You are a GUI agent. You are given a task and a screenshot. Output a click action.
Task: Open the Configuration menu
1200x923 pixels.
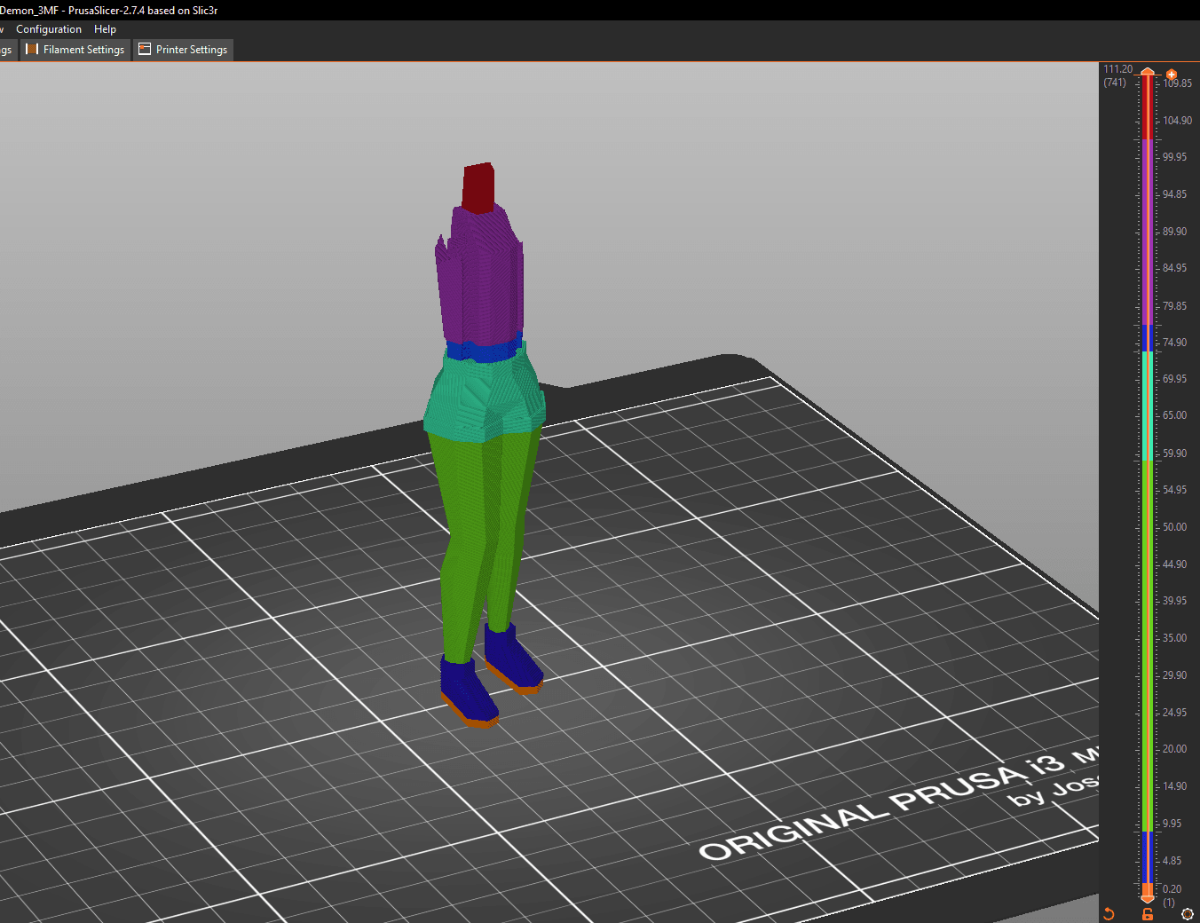(49, 29)
